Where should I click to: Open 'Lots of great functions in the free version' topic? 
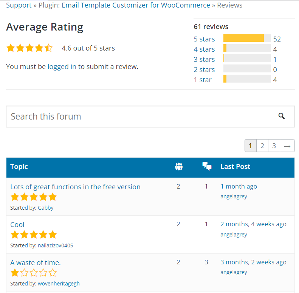(x=75, y=187)
